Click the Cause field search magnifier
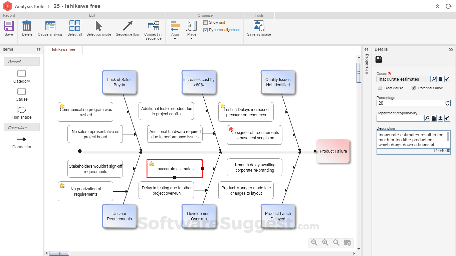 click(434, 79)
